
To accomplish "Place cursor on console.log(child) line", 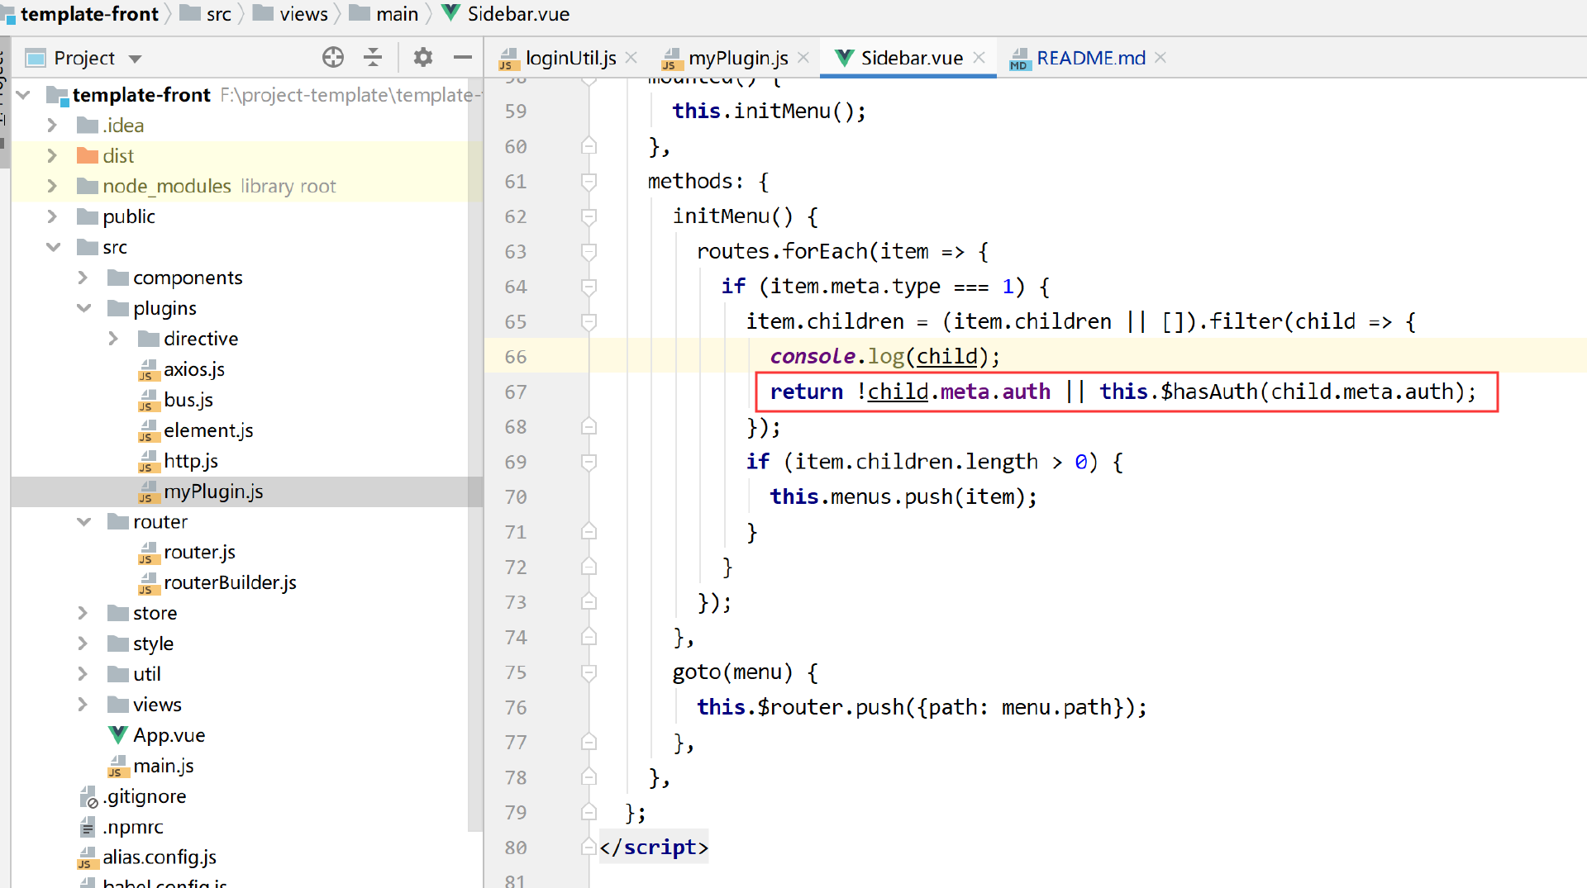I will tap(885, 357).
